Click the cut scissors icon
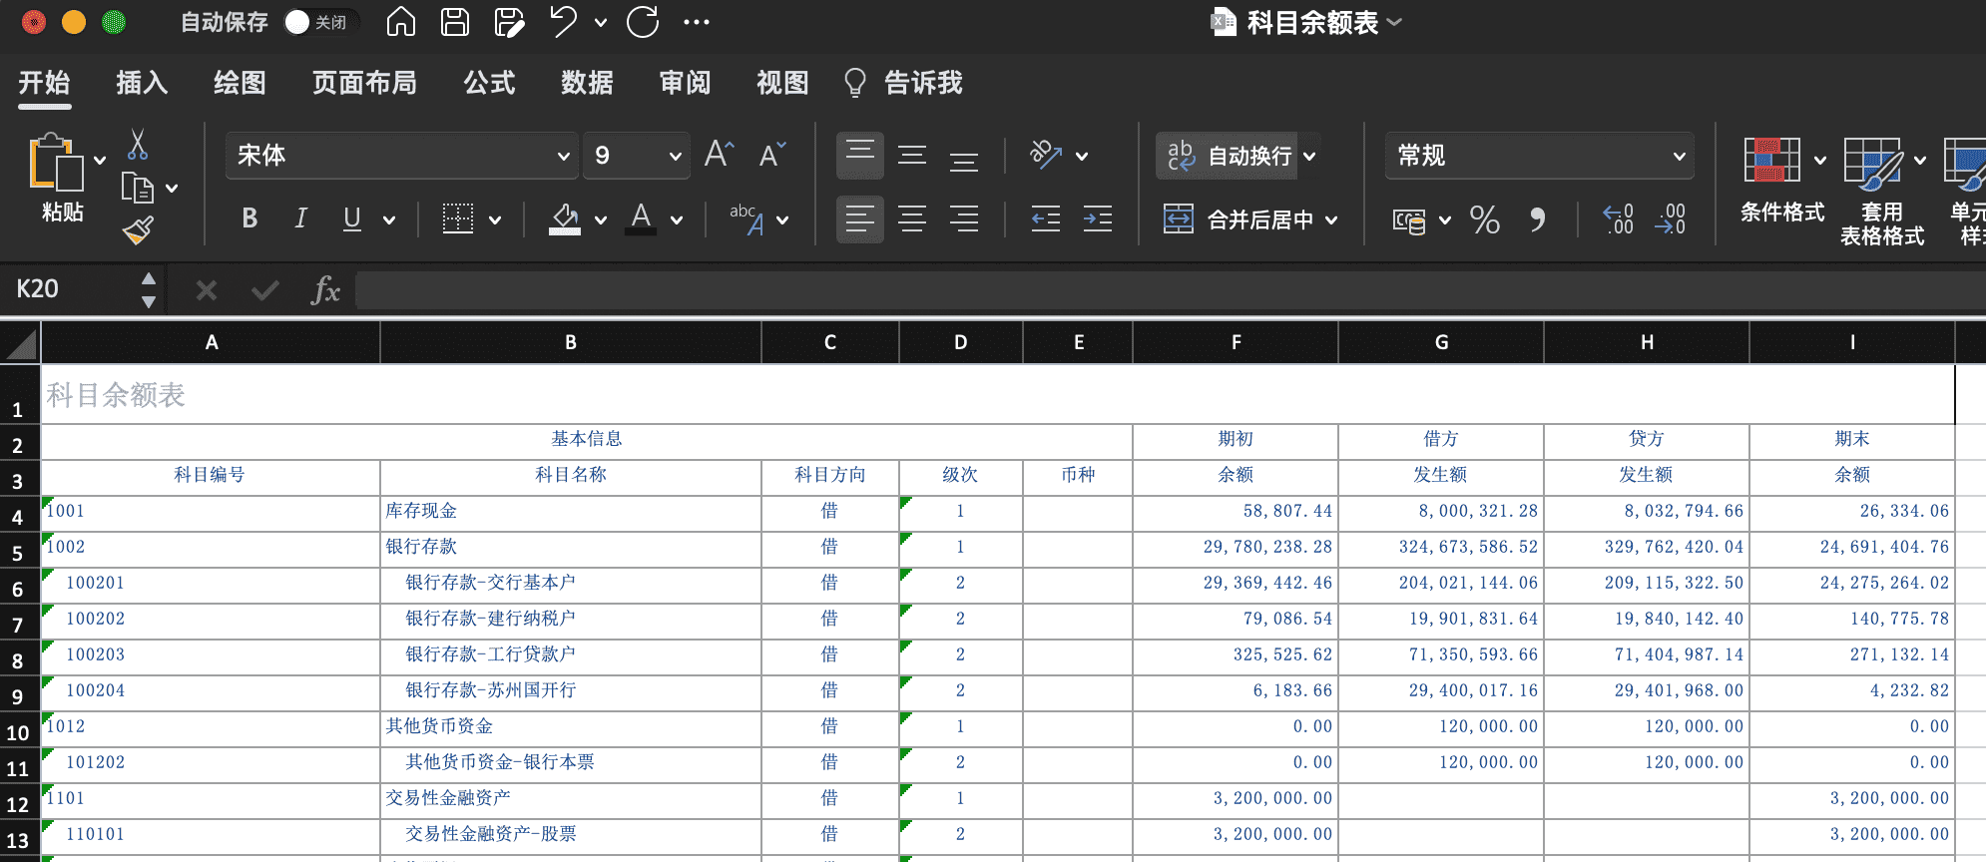Image resolution: width=1986 pixels, height=862 pixels. 138,145
